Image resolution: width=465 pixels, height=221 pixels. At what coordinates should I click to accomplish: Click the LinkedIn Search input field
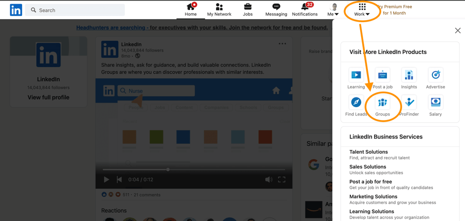[75, 10]
